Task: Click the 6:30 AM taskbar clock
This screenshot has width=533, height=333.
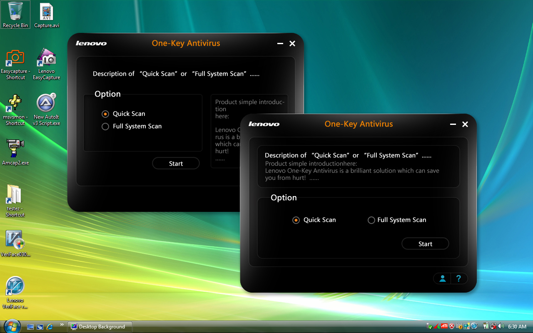Action: [x=517, y=327]
